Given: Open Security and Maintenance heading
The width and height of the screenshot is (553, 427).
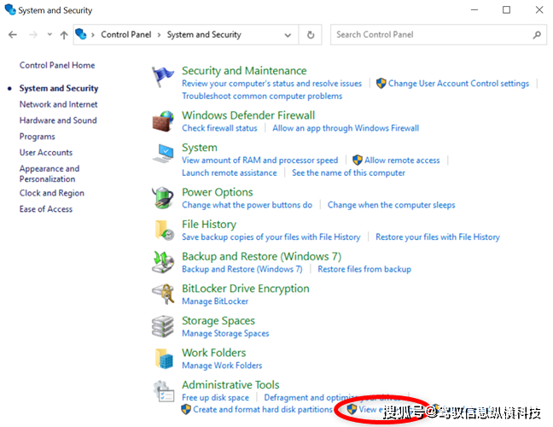Looking at the screenshot, I should coord(244,71).
